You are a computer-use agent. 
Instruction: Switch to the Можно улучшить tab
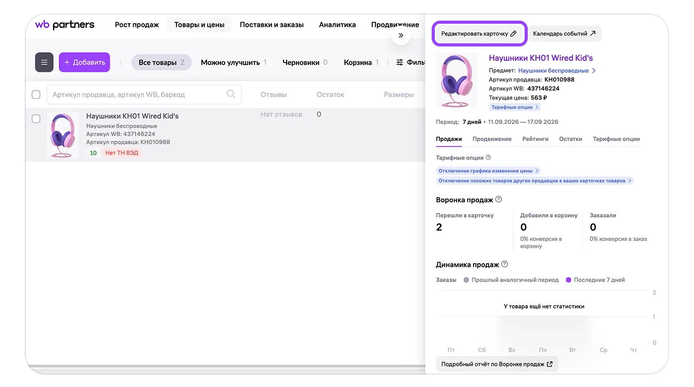[233, 62]
